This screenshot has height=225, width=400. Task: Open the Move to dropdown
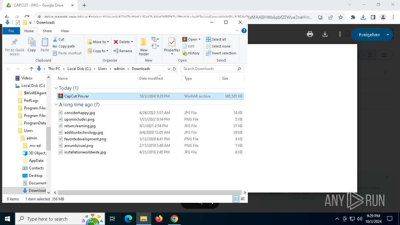98,42
